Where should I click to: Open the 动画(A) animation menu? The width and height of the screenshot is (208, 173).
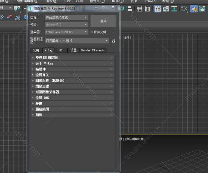tap(5, 1)
